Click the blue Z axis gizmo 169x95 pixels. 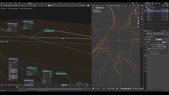[136, 13]
